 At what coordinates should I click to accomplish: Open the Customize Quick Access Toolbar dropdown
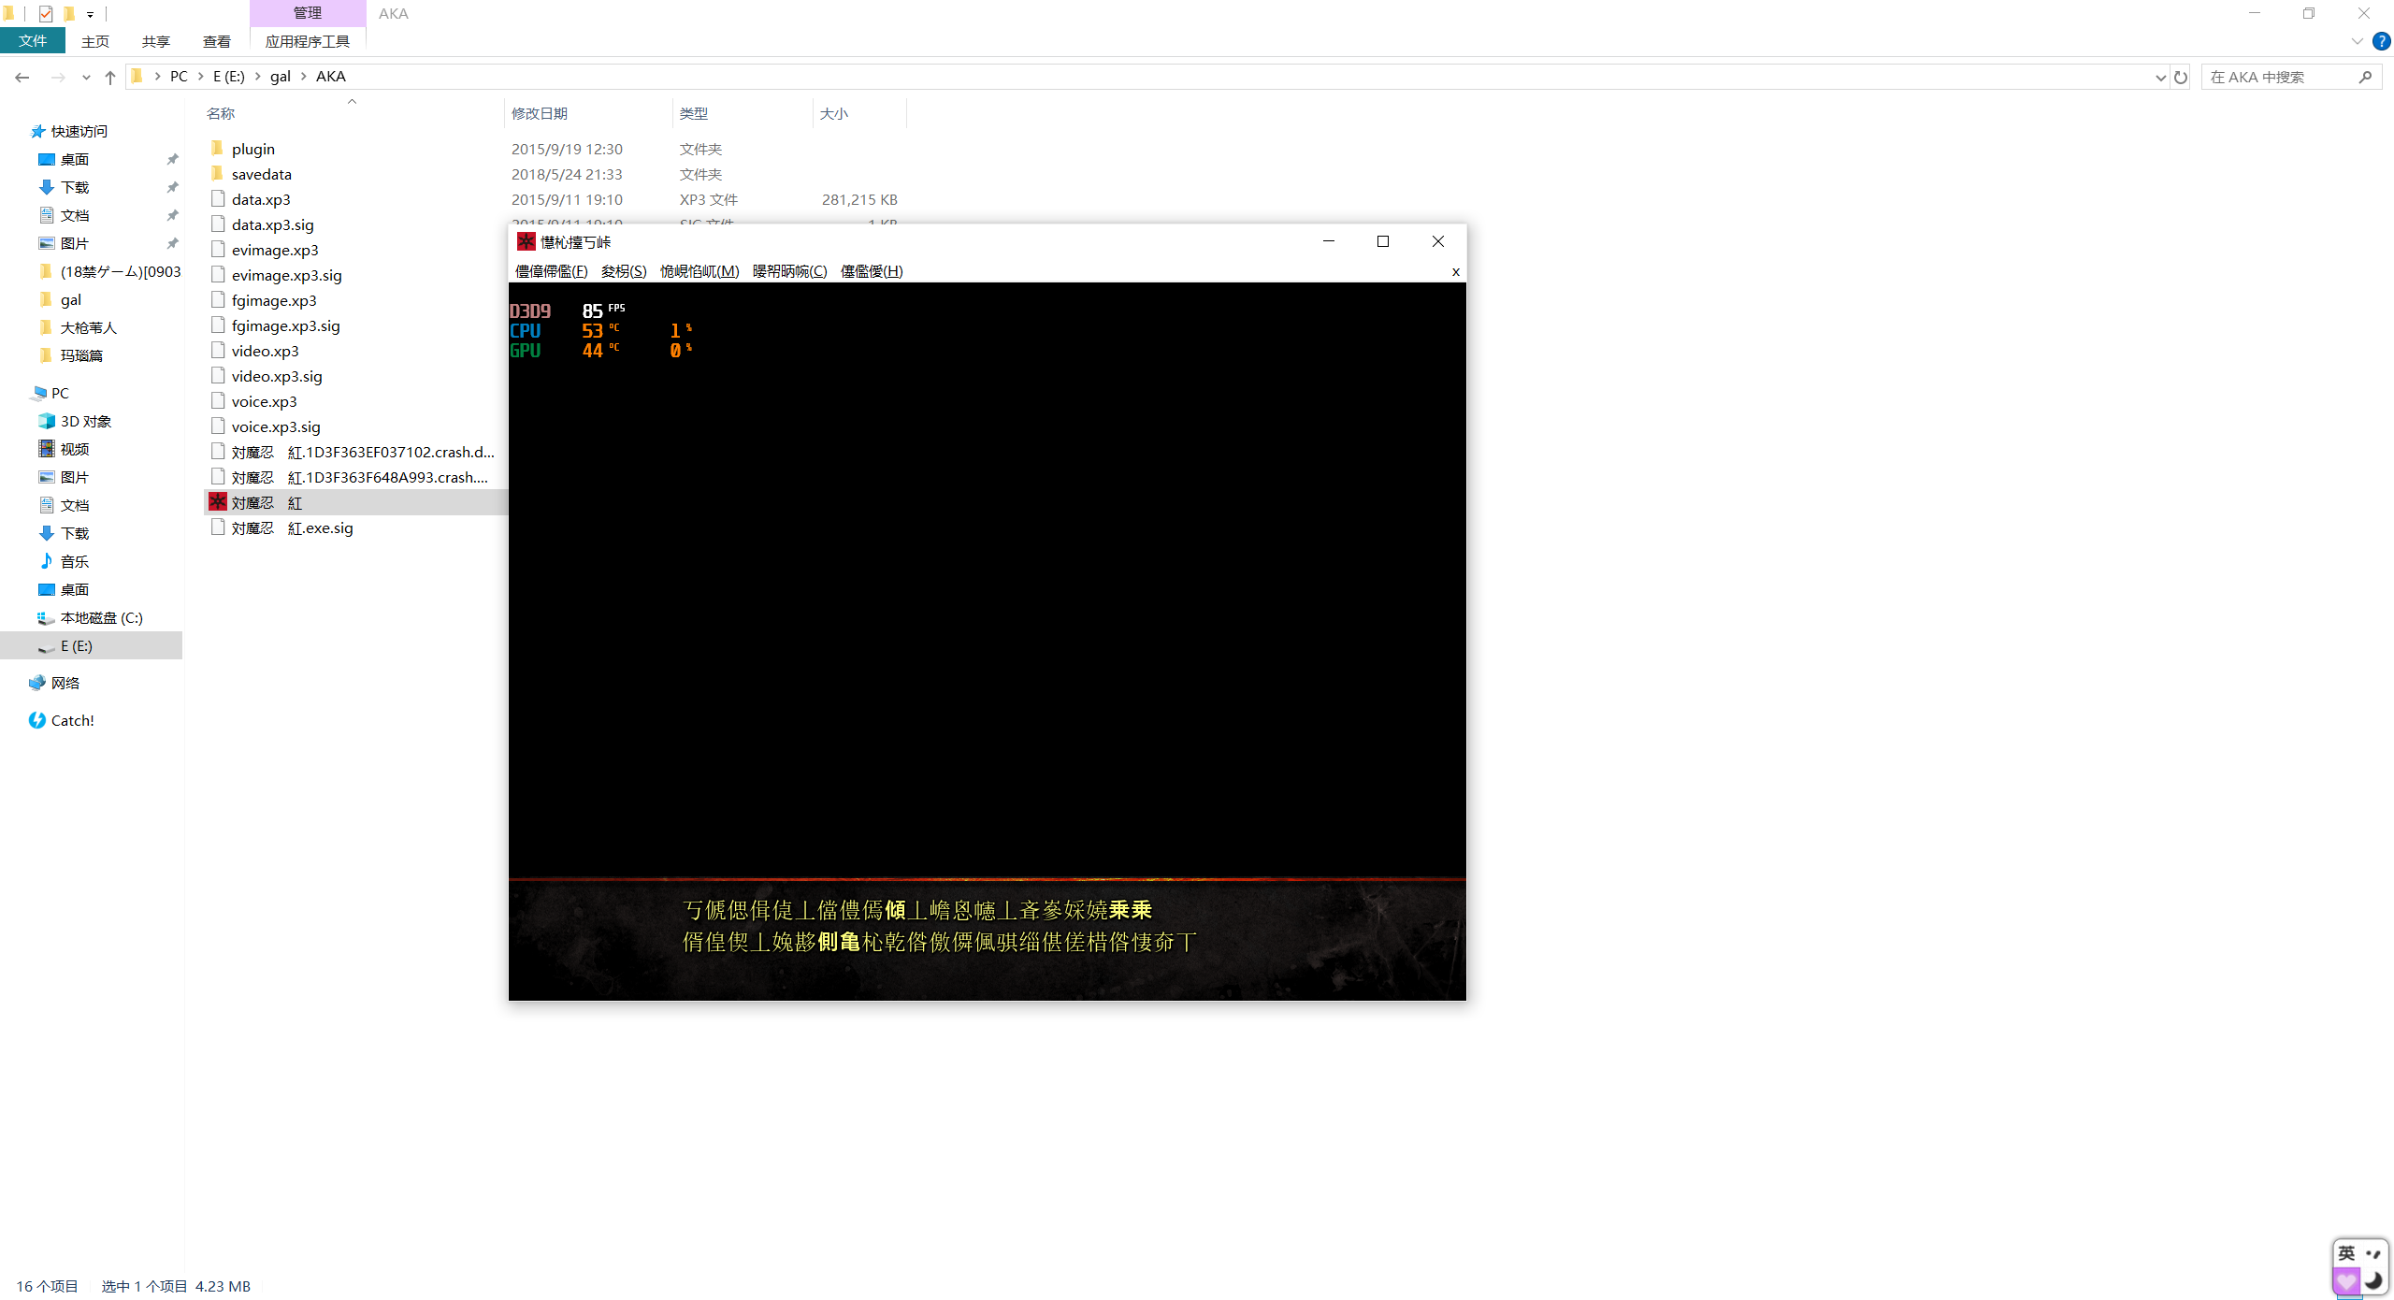coord(90,14)
